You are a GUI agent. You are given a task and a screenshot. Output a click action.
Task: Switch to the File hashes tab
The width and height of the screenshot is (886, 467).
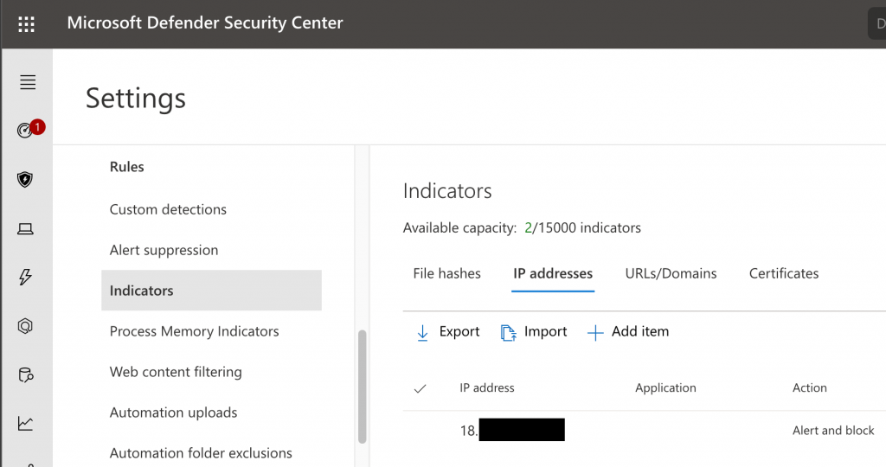[x=447, y=273]
